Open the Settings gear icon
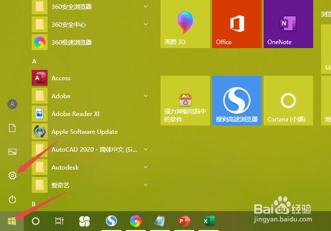 coord(12,175)
